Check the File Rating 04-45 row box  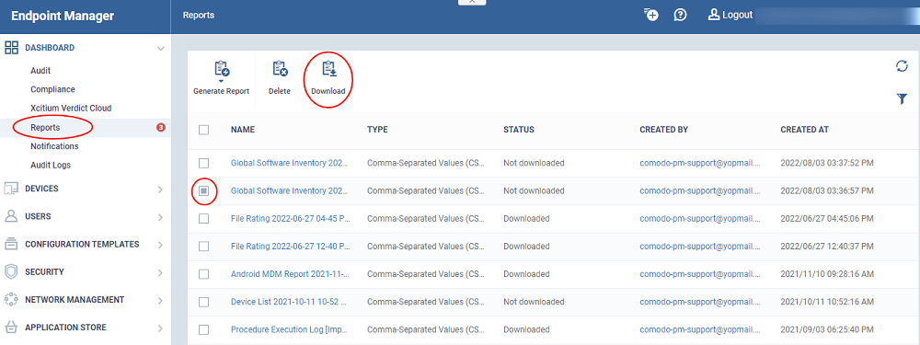[203, 219]
